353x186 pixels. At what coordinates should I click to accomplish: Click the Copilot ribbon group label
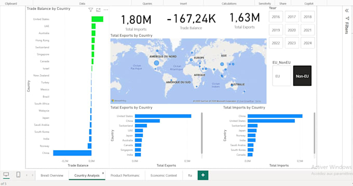click(x=309, y=4)
